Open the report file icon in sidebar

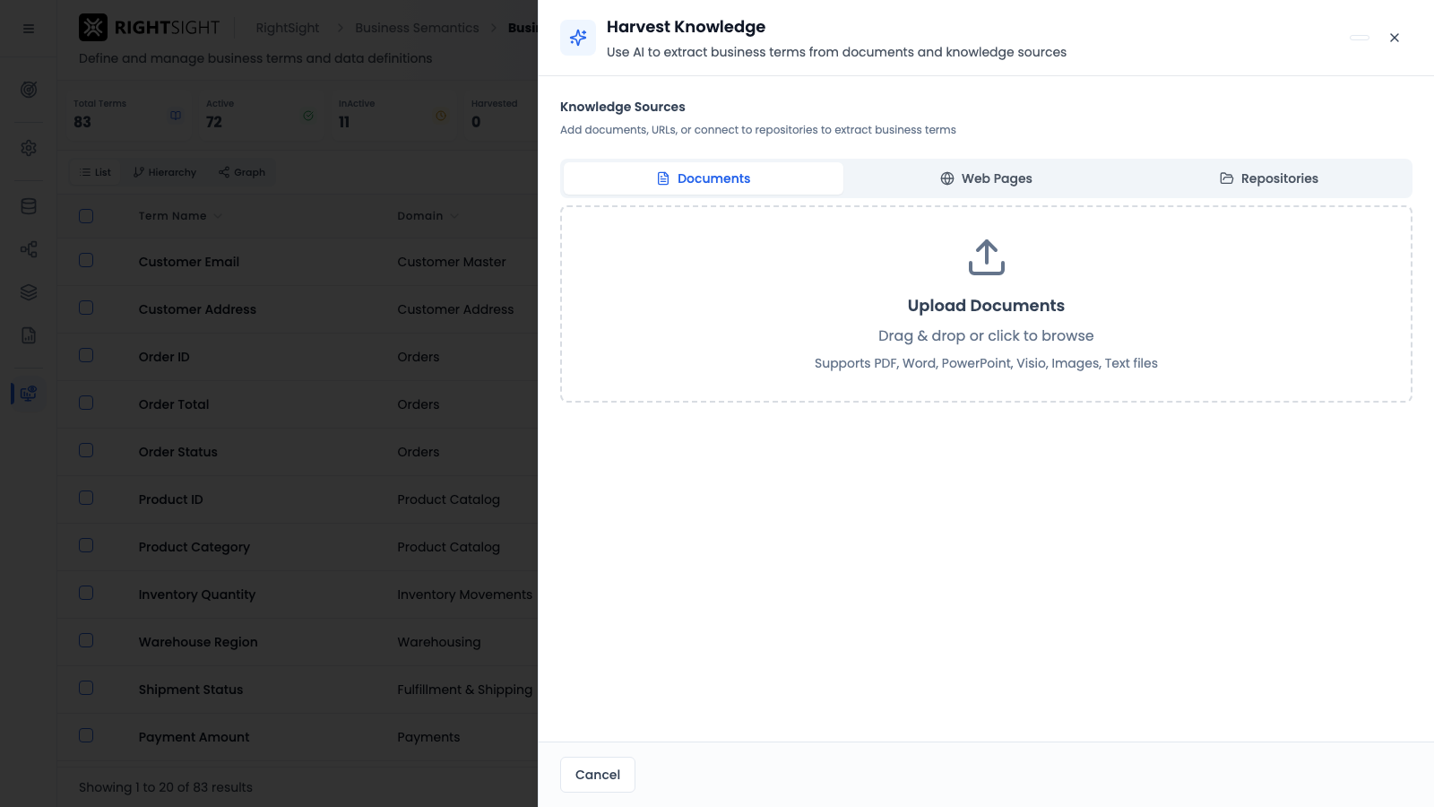coord(29,335)
